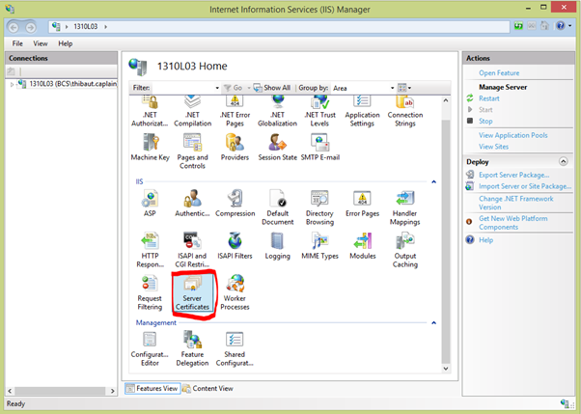Viewport: 581px width, 414px height.
Task: Switch to Content View tab
Action: point(207,388)
